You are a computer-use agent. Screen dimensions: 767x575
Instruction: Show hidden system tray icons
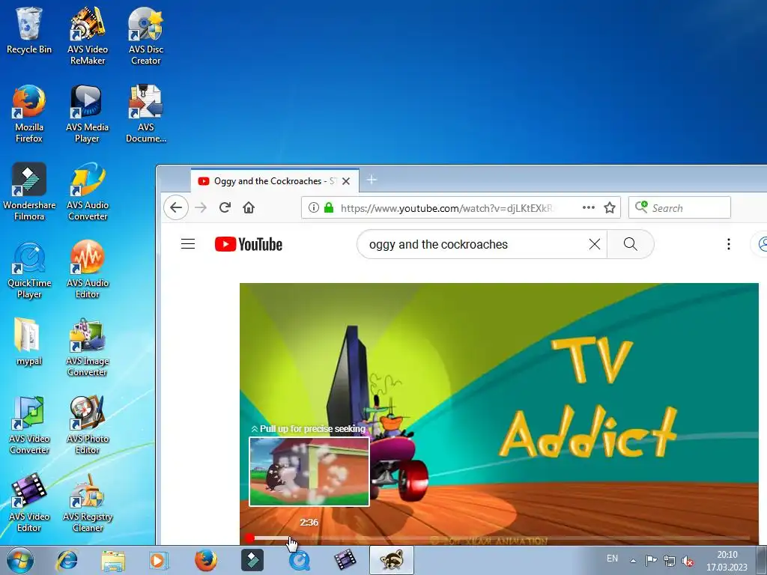pyautogui.click(x=633, y=561)
